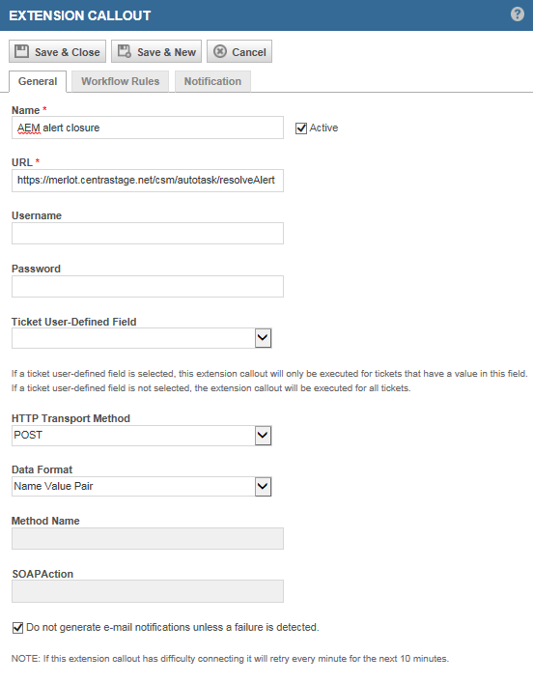Open the help question mark icon
The height and width of the screenshot is (682, 533).
pyautogui.click(x=517, y=14)
